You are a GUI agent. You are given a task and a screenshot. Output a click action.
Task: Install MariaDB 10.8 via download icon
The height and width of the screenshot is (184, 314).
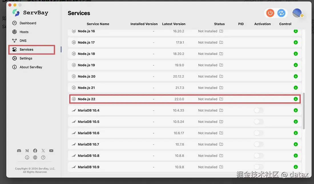[x=295, y=155]
